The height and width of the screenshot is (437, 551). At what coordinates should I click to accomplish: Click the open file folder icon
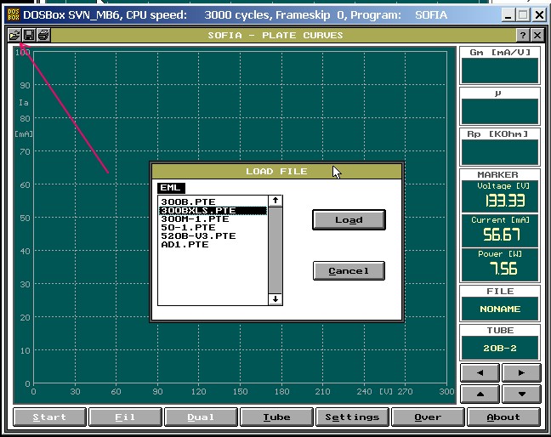[14, 35]
